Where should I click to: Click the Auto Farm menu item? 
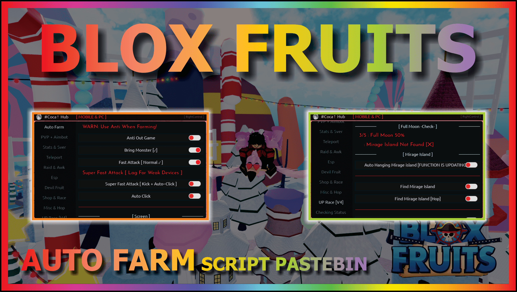pos(53,127)
